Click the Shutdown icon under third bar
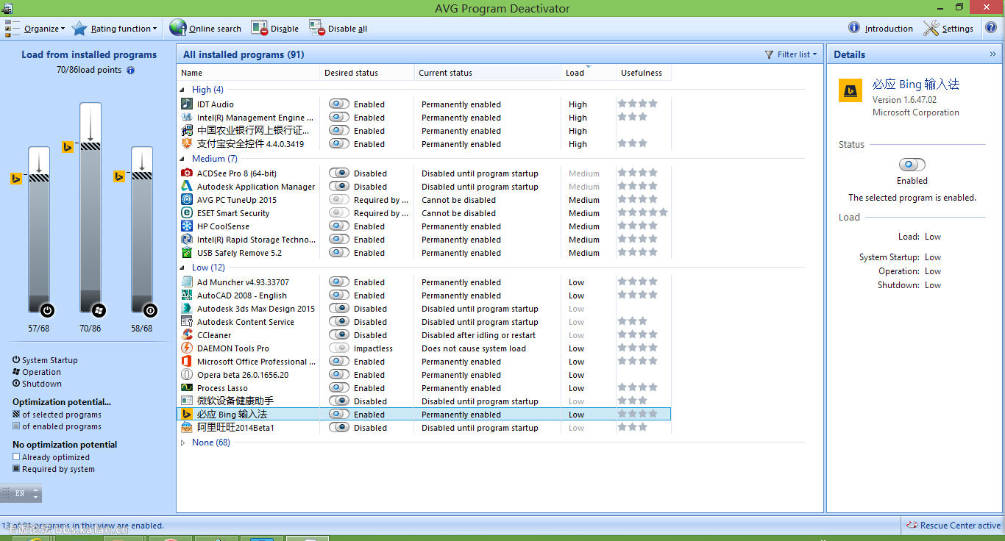 click(151, 310)
